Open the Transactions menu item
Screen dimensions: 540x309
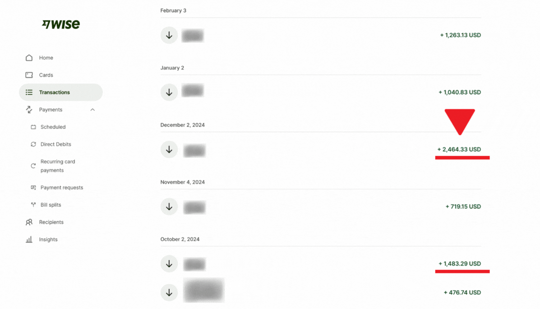pos(55,92)
